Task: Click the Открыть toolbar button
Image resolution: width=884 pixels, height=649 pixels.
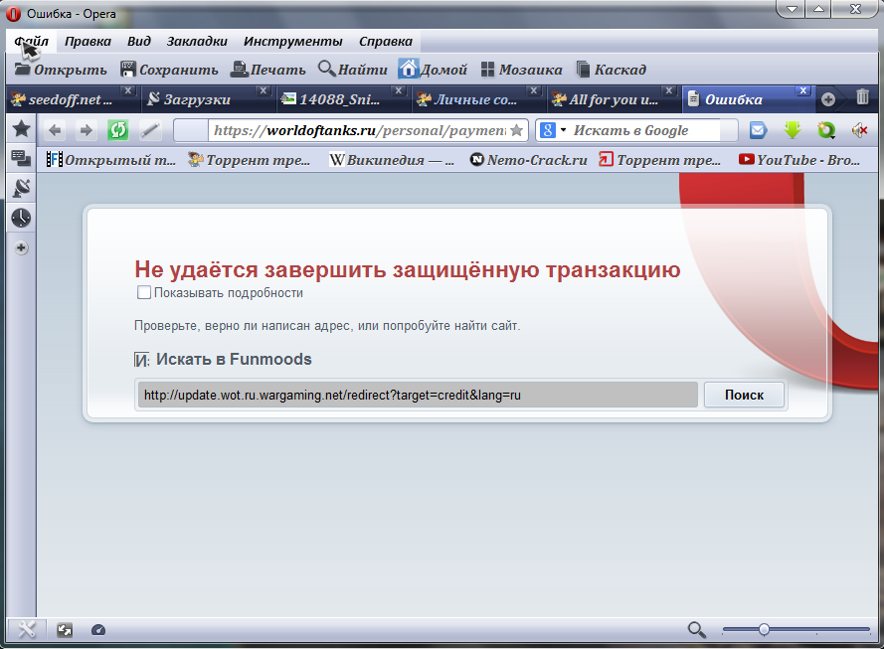Action: tap(61, 70)
